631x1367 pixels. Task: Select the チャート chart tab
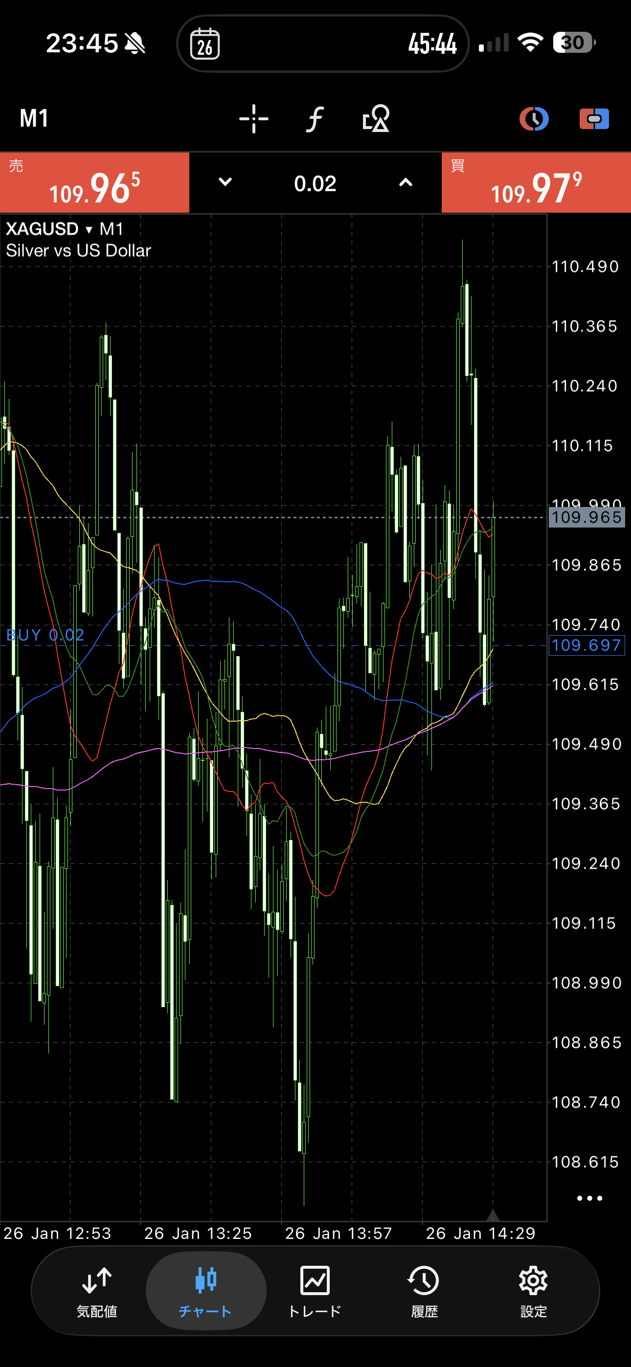(205, 1292)
